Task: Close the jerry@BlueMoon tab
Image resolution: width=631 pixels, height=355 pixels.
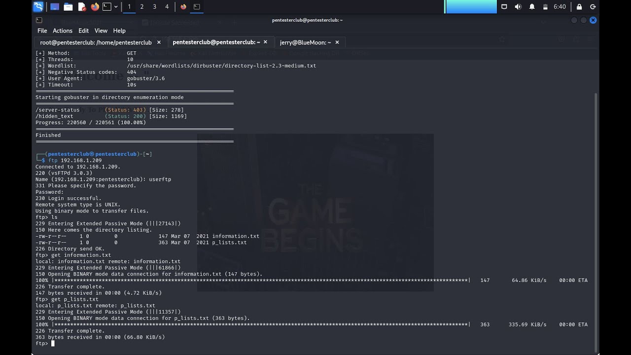Action: point(336,42)
